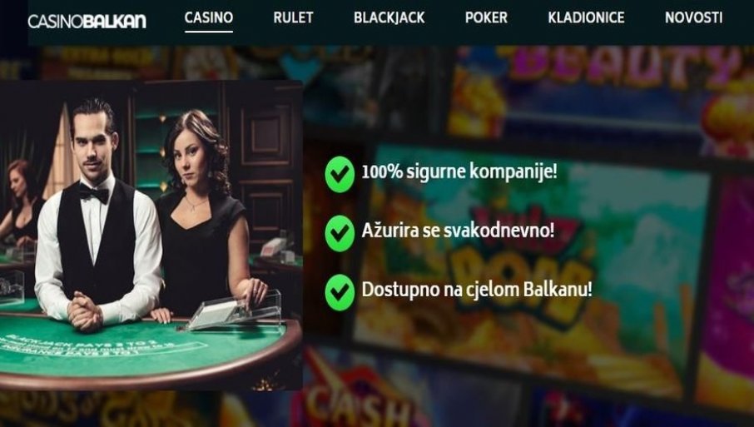Click the blackjack dealers image

(x=151, y=236)
